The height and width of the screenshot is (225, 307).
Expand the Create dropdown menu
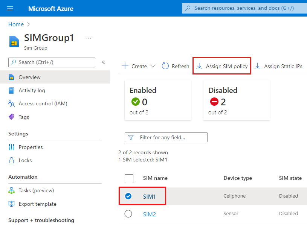pyautogui.click(x=138, y=66)
